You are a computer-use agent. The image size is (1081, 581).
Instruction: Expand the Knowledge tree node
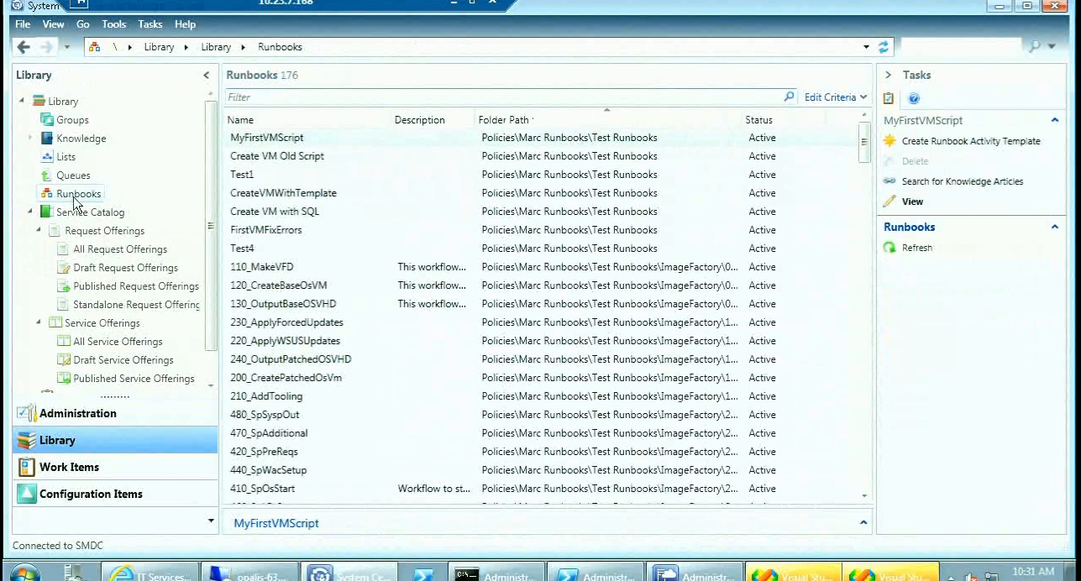tap(30, 138)
